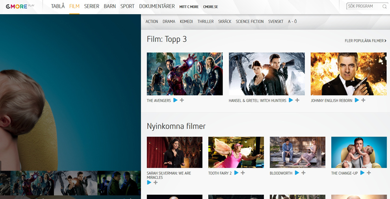Play Tooth Fairy 2
Viewport: 390px width, 199px height.
click(236, 173)
